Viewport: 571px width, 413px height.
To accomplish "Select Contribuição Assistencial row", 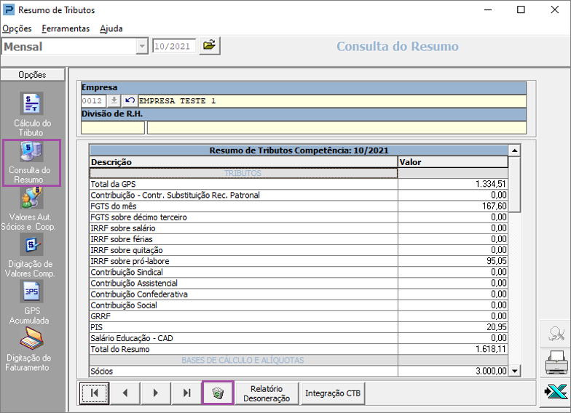I will [299, 284].
